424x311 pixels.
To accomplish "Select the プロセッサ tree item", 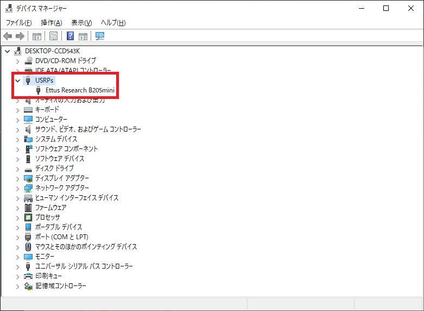I will click(47, 217).
